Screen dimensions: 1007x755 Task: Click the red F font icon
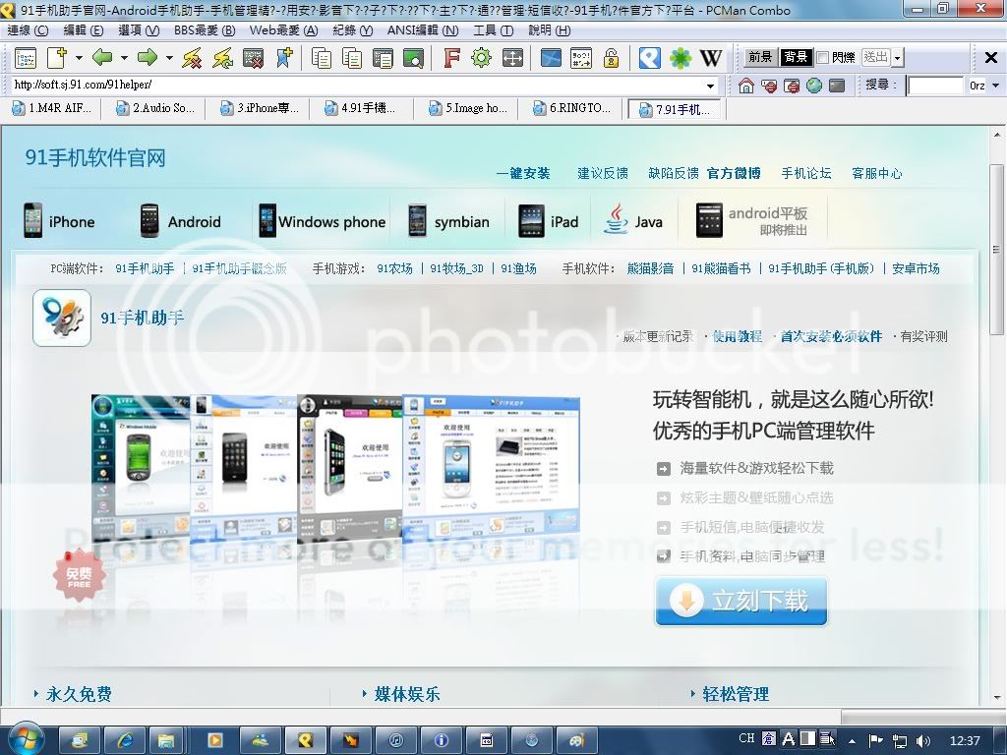(x=451, y=58)
